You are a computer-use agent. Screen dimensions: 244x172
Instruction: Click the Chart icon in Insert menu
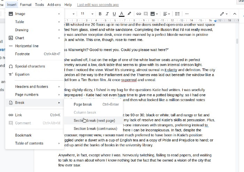pyautogui.click(x=11, y=38)
